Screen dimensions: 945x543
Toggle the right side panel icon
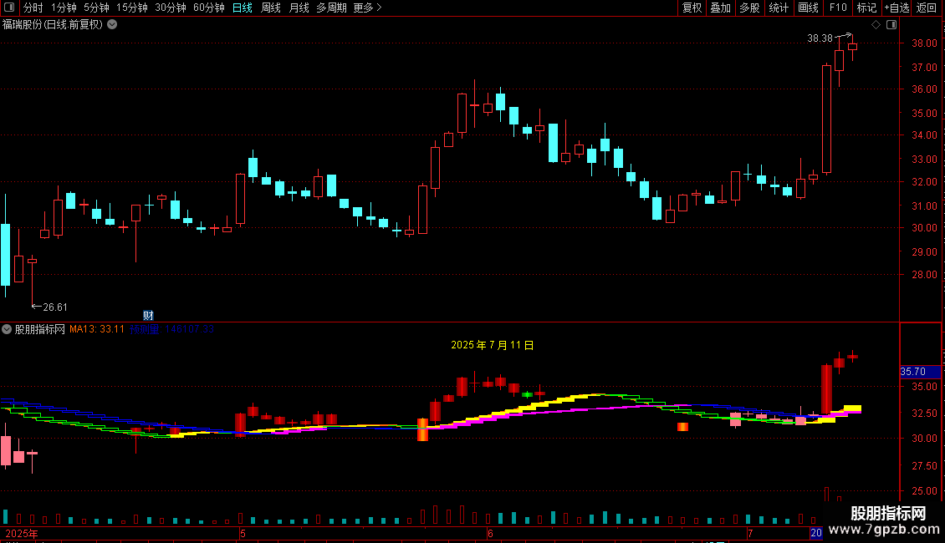click(x=891, y=25)
